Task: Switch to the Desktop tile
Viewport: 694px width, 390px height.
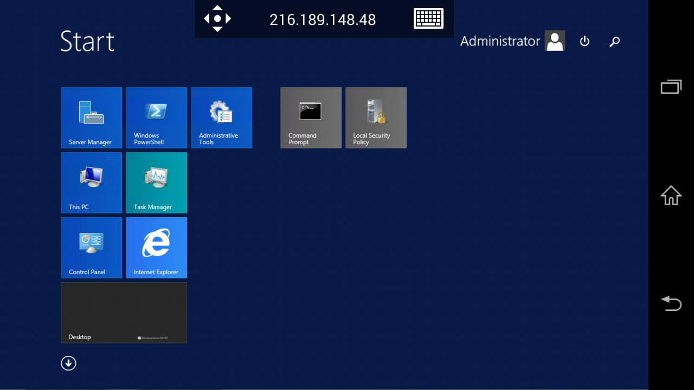Action: click(x=124, y=313)
